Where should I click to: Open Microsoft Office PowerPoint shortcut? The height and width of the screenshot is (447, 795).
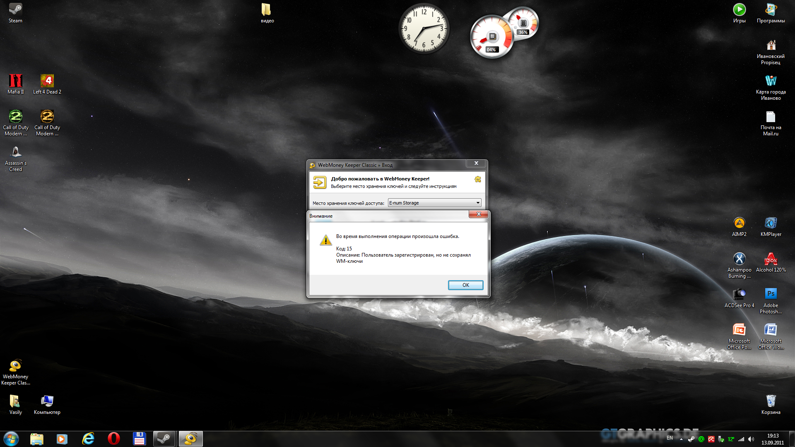click(739, 336)
